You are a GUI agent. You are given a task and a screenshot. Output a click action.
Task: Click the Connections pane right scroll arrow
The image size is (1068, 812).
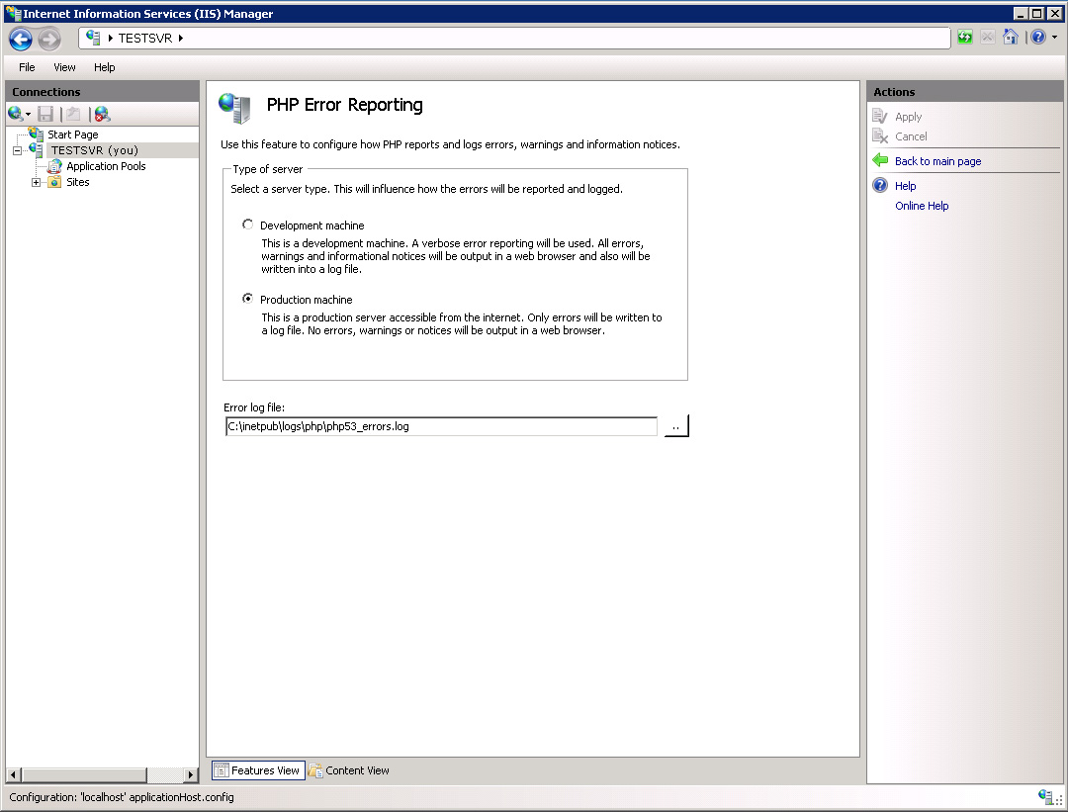coord(192,774)
